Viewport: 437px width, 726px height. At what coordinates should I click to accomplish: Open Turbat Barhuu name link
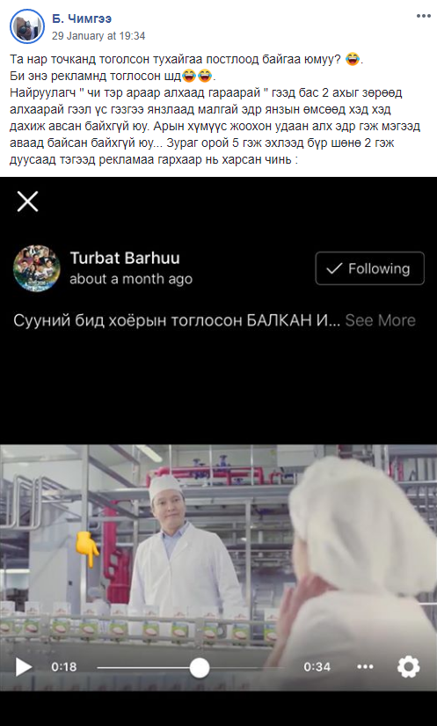[x=125, y=258]
